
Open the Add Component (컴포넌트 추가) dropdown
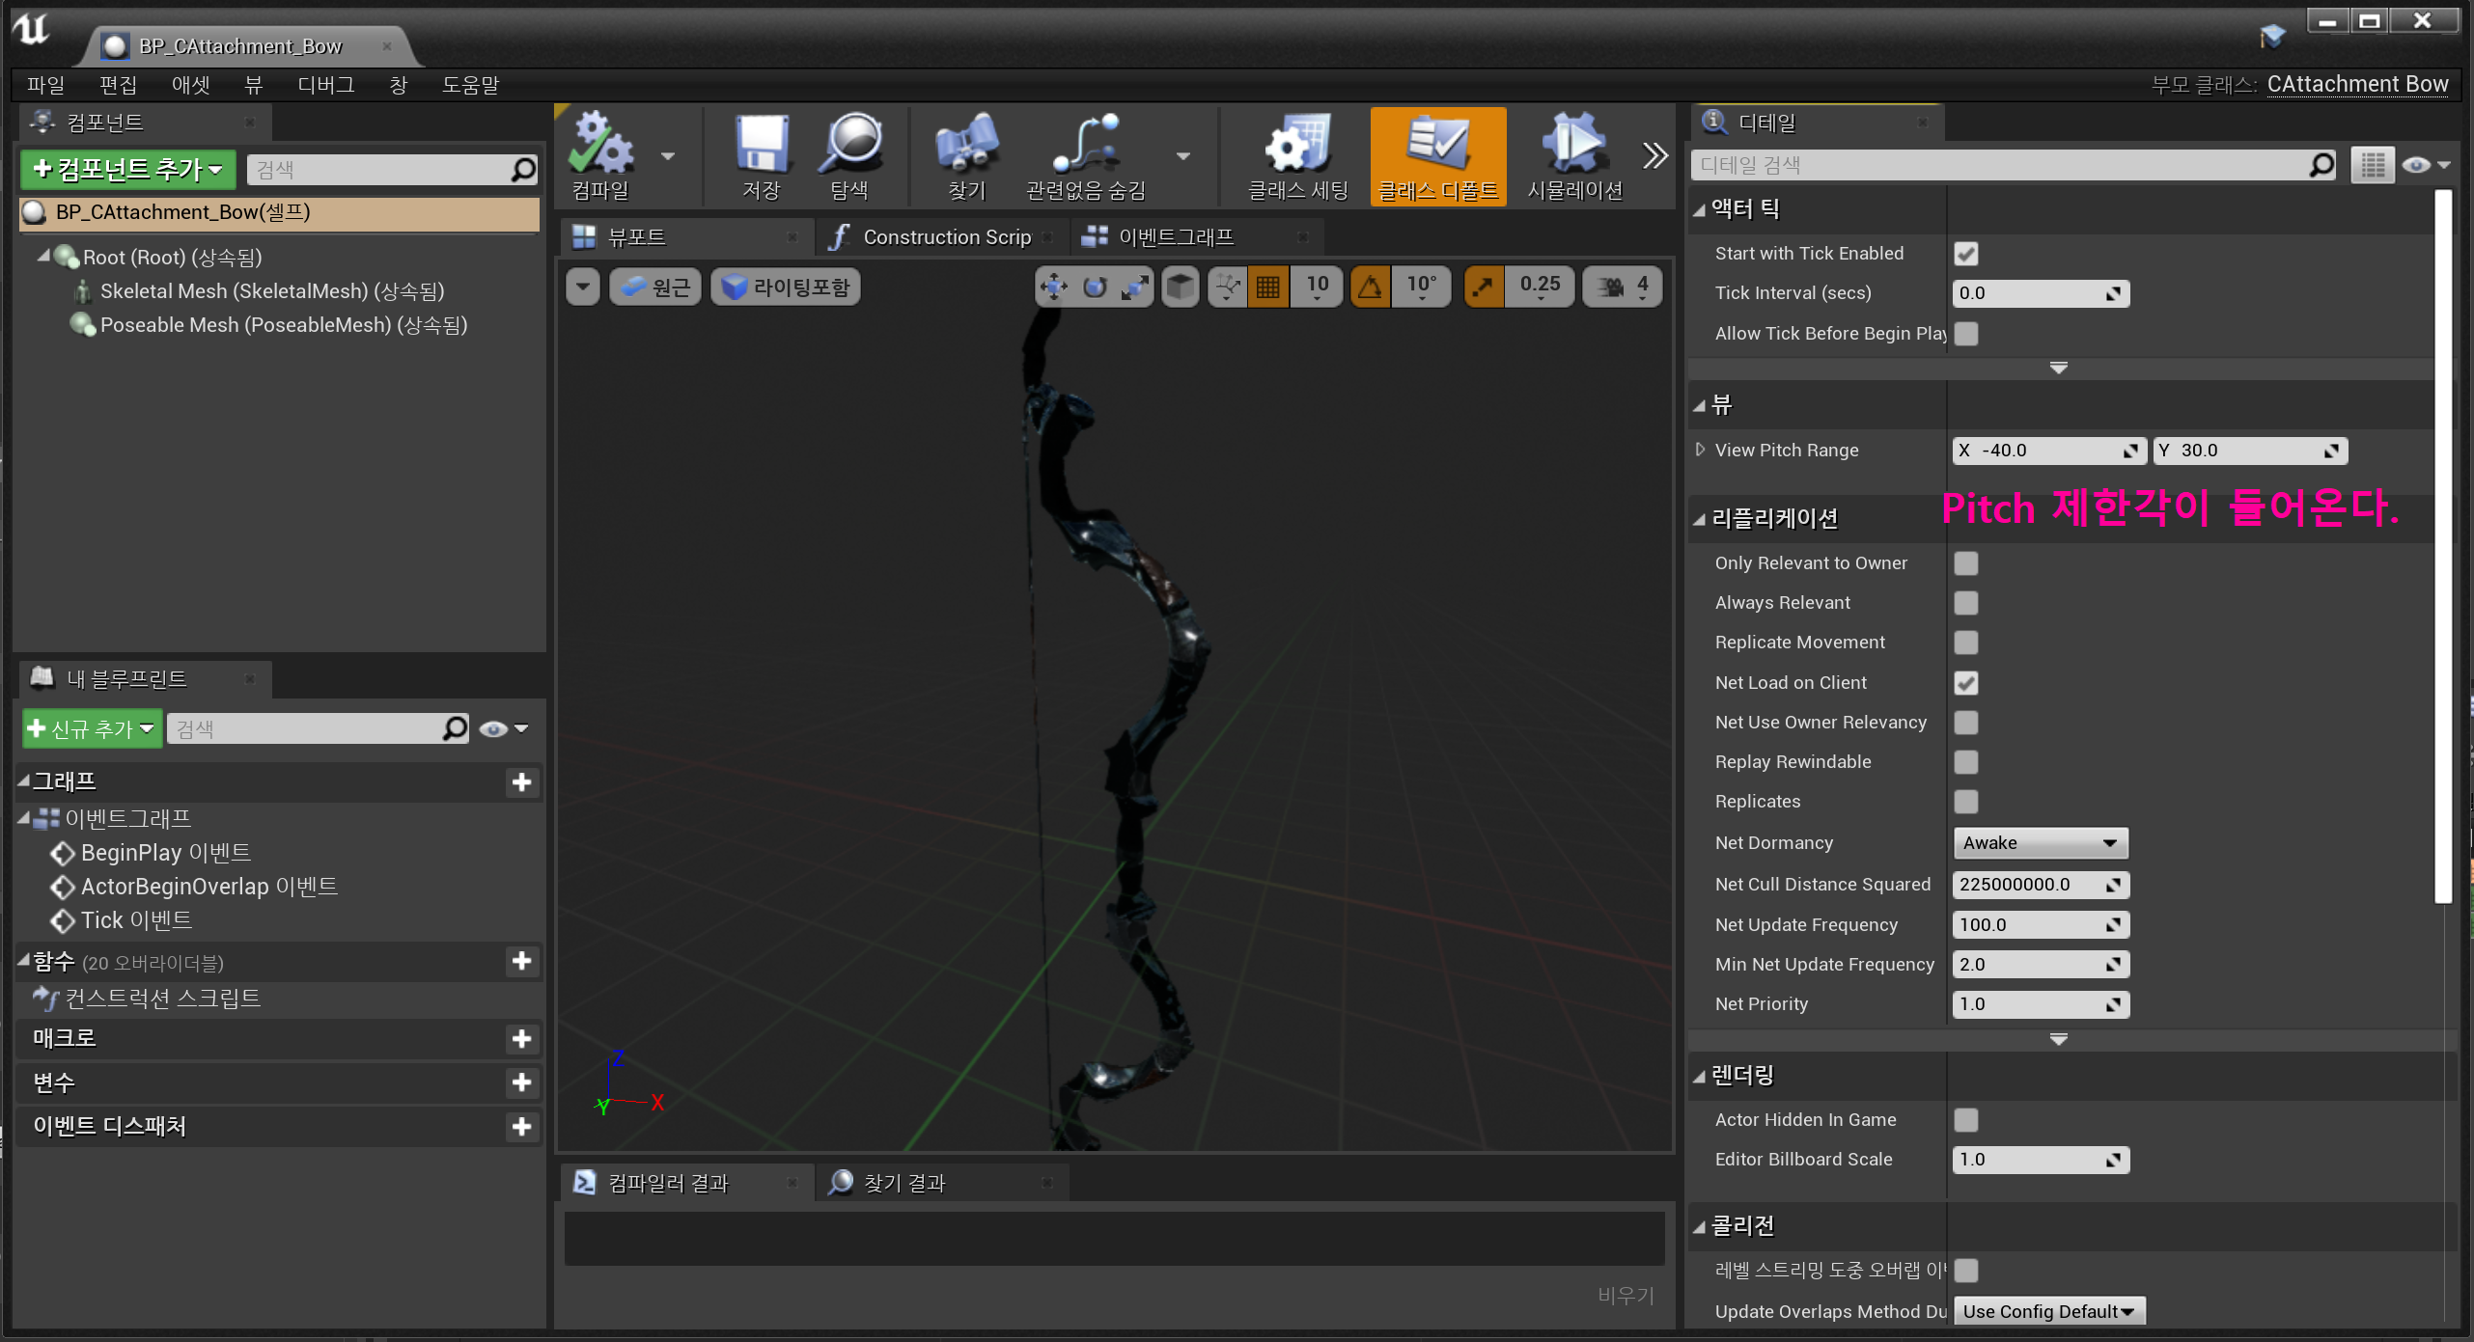(x=127, y=170)
